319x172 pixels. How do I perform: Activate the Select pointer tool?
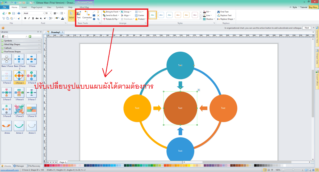point(72,15)
